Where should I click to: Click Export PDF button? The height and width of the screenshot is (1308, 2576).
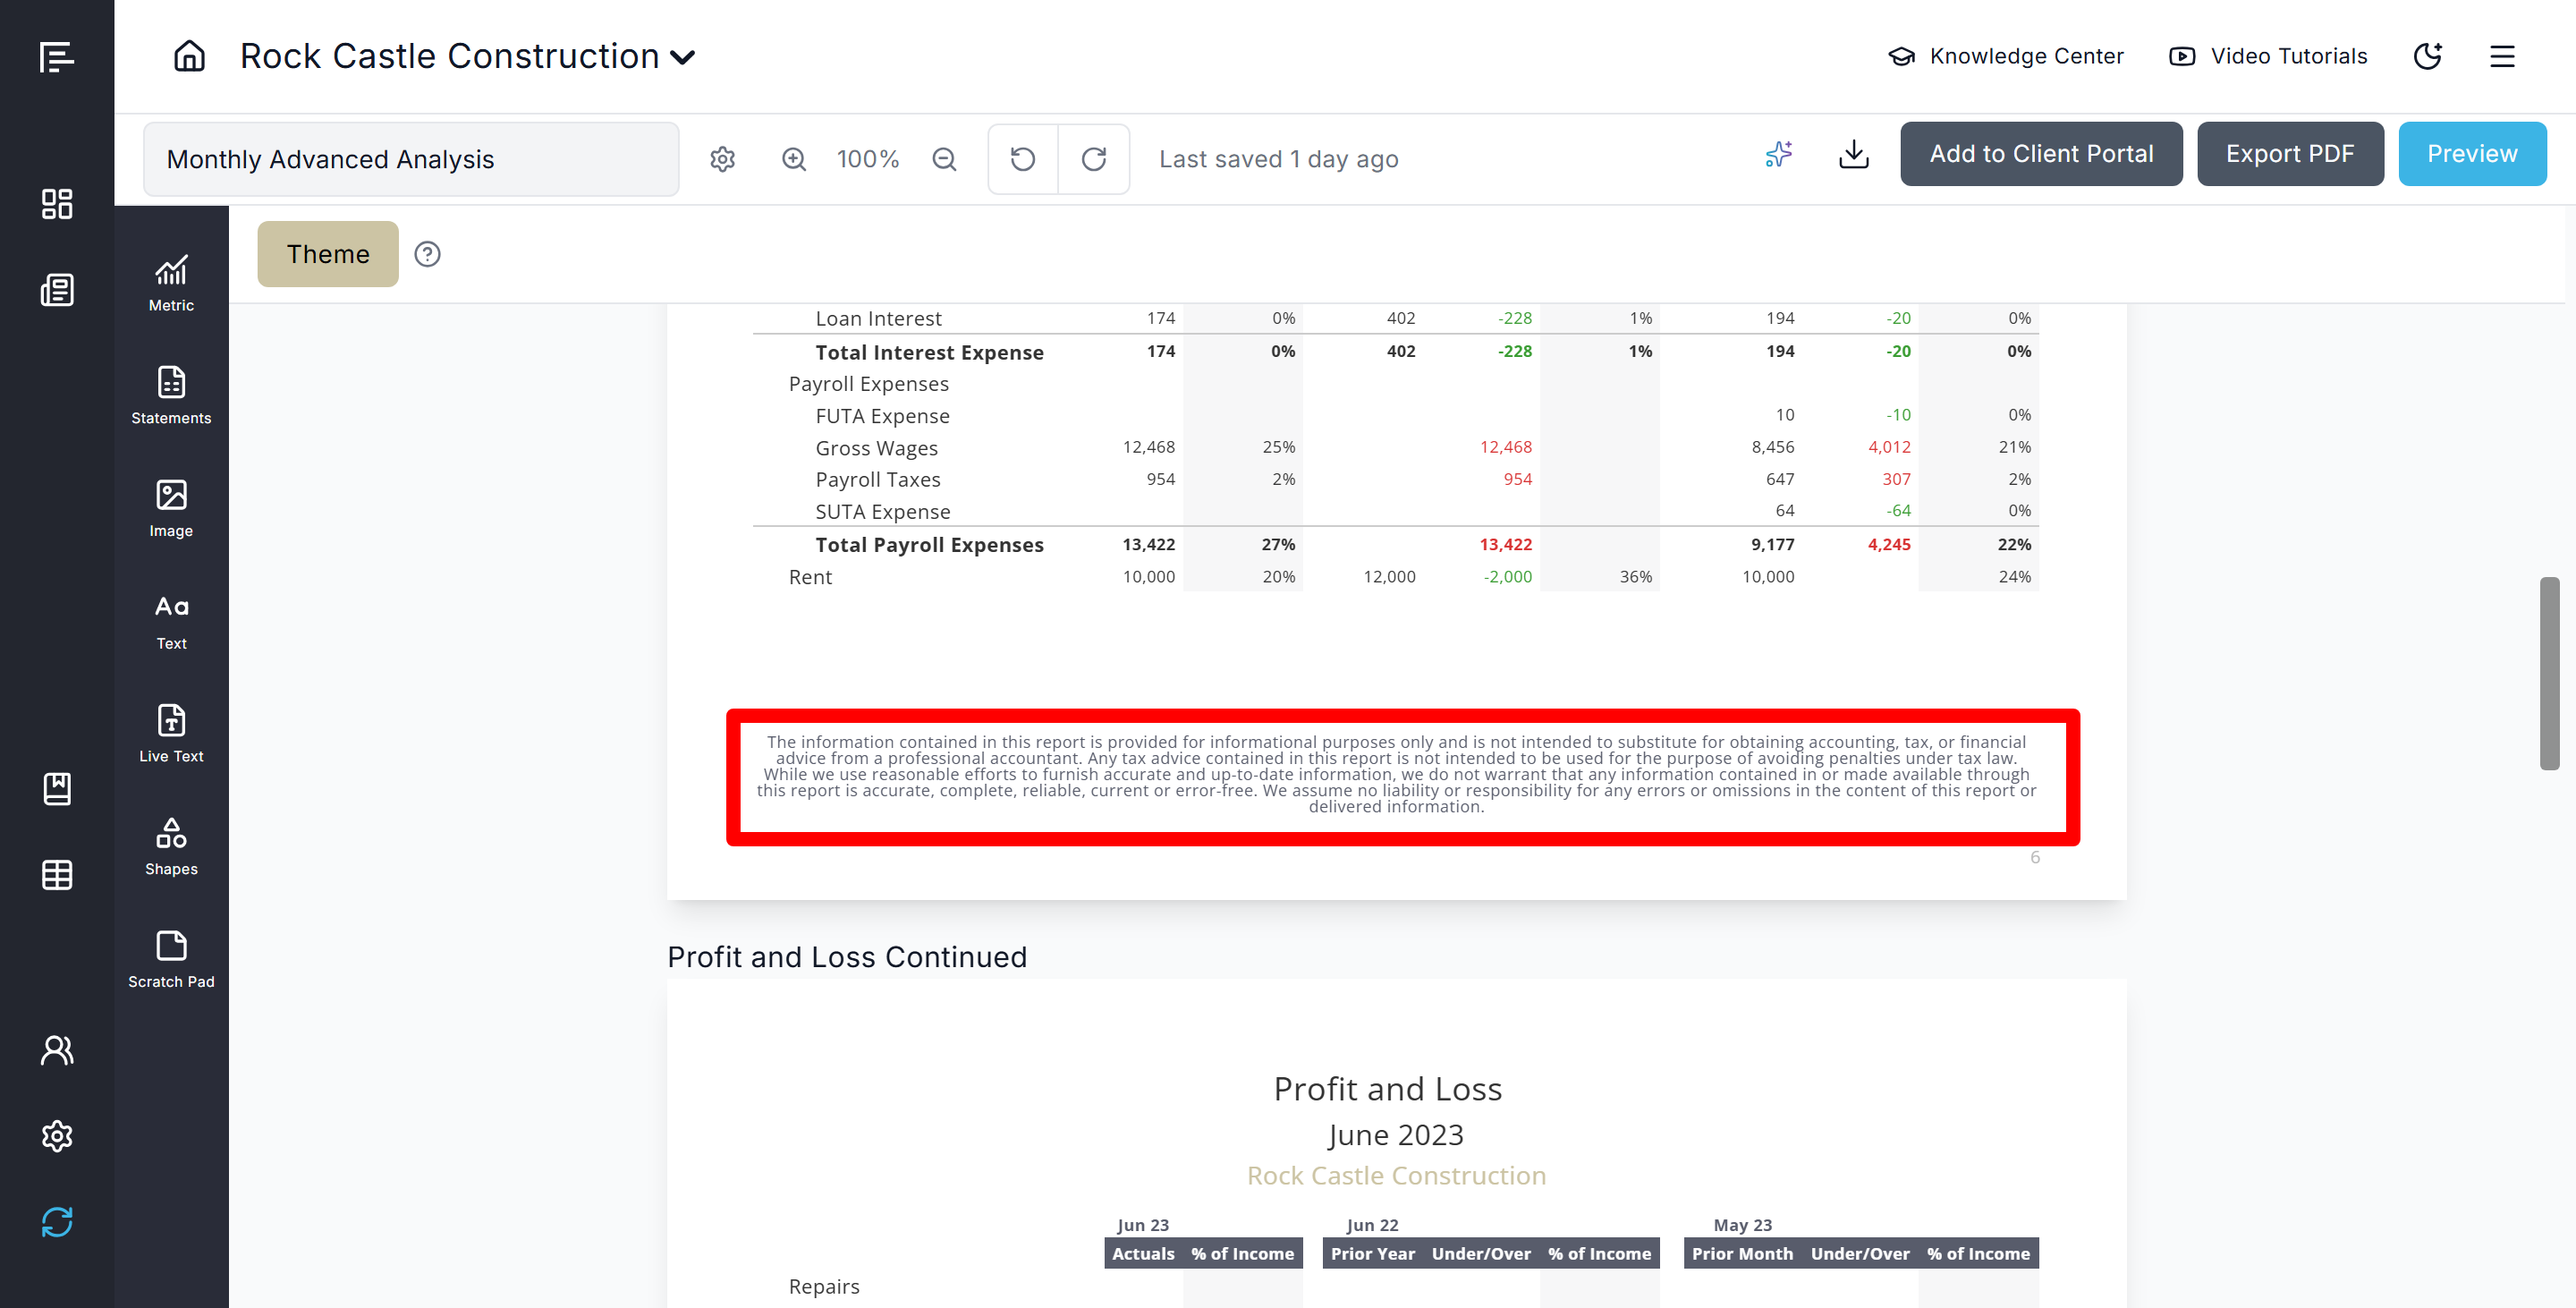(x=2289, y=154)
